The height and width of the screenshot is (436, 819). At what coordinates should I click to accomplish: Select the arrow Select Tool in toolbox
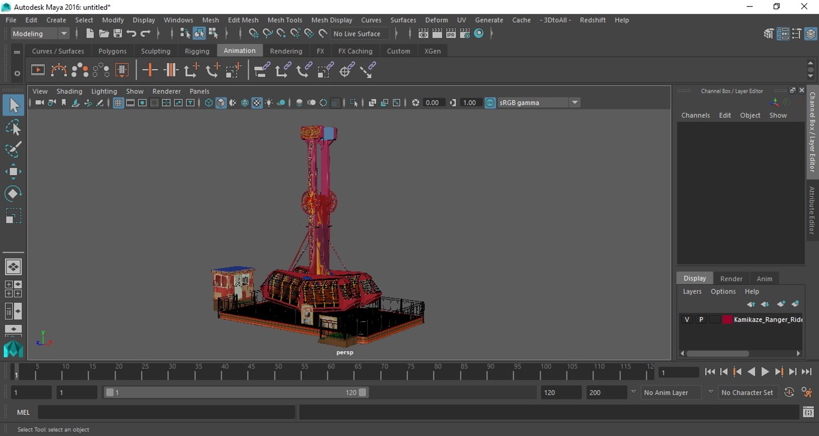click(13, 105)
